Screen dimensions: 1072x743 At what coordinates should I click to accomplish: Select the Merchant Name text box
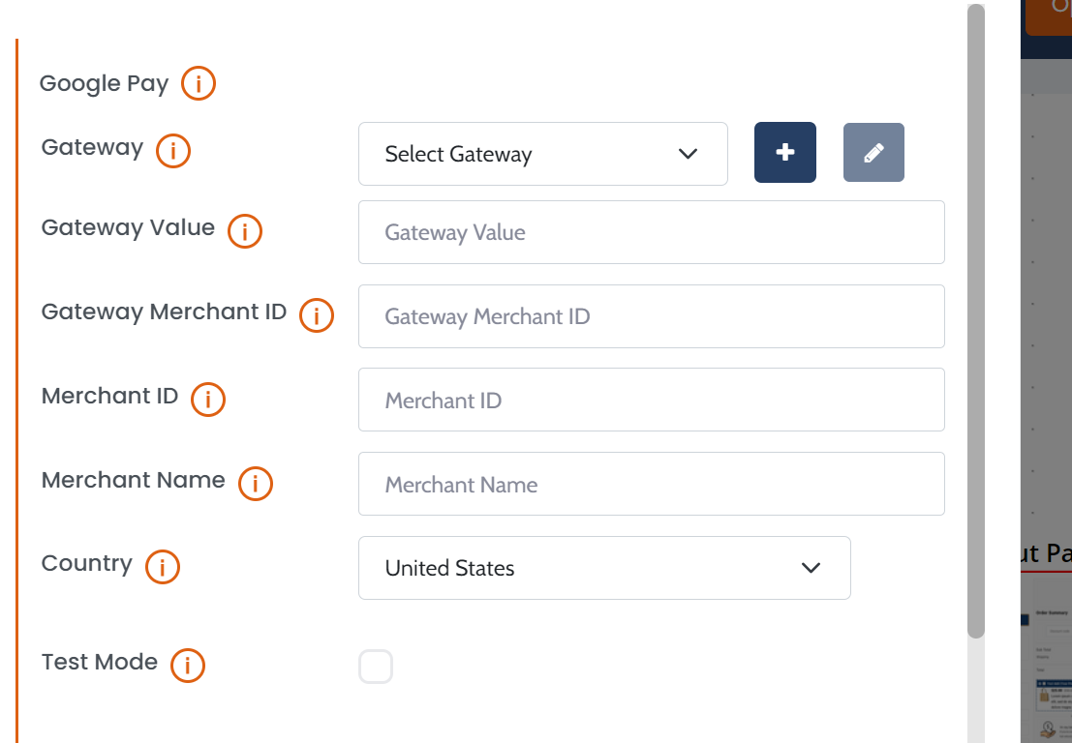coord(651,484)
